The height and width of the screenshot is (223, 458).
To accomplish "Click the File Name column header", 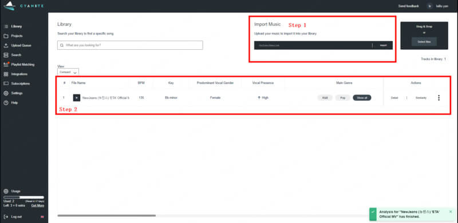I will (x=78, y=83).
